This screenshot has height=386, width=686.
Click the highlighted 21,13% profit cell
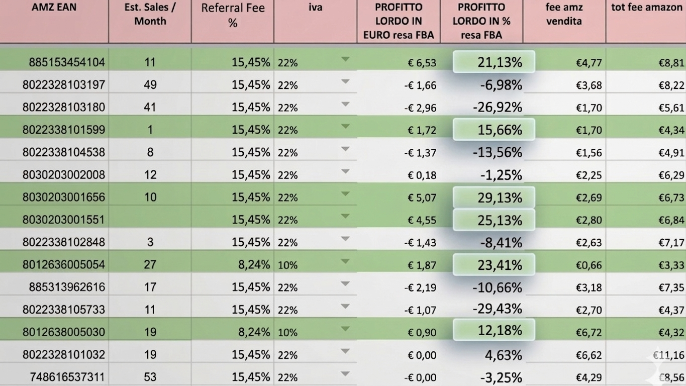coord(494,62)
